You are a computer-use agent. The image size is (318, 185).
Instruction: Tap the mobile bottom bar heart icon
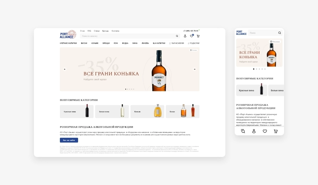(265, 131)
